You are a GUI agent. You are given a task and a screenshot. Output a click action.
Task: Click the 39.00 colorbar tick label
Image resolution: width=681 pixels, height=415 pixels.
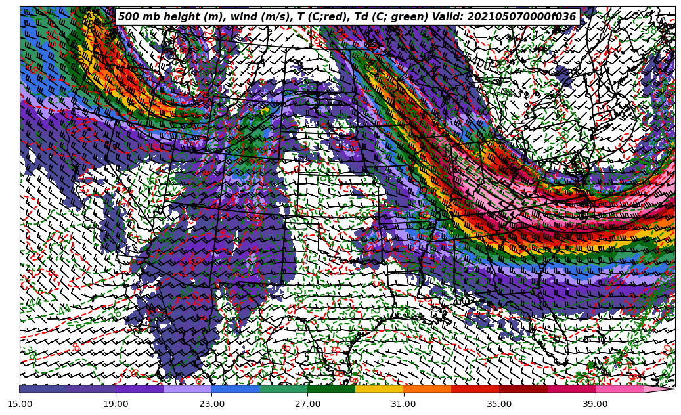596,404
